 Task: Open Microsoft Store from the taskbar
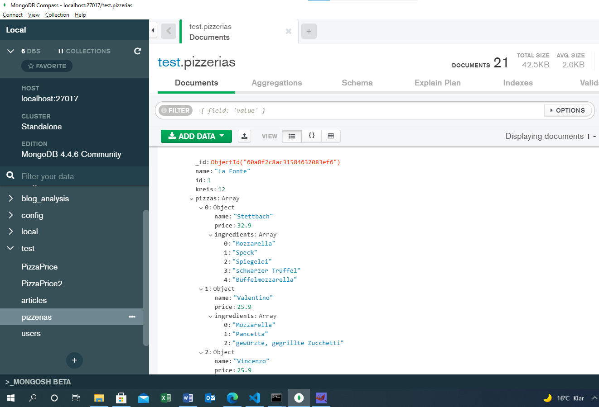pyautogui.click(x=121, y=398)
